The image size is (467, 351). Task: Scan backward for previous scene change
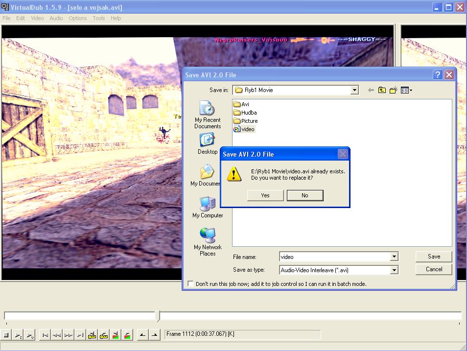tap(116, 335)
